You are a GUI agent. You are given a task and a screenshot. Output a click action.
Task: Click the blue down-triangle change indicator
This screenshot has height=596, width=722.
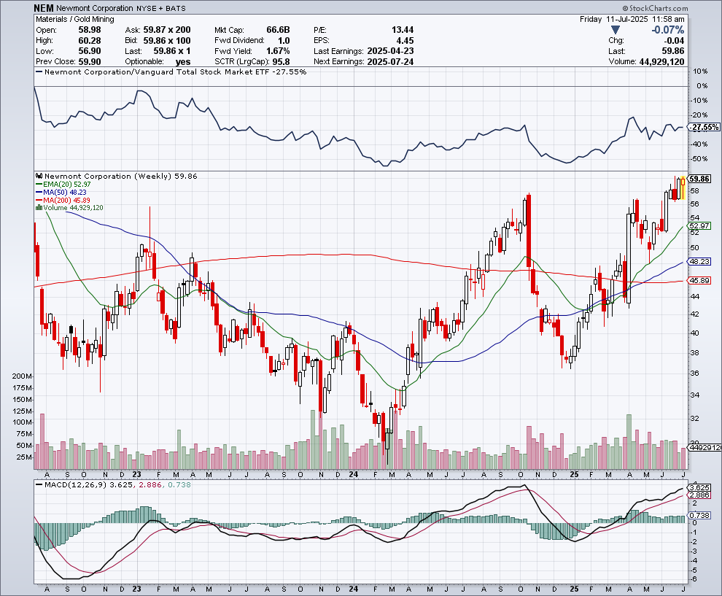616,31
